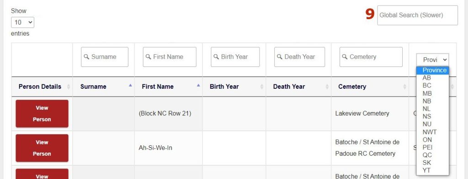This screenshot has height=179, width=468.
Task: Choose SK from the province list
Action: (x=427, y=163)
